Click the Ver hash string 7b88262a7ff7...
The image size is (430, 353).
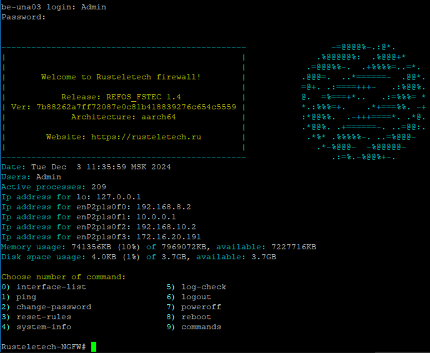[136, 107]
